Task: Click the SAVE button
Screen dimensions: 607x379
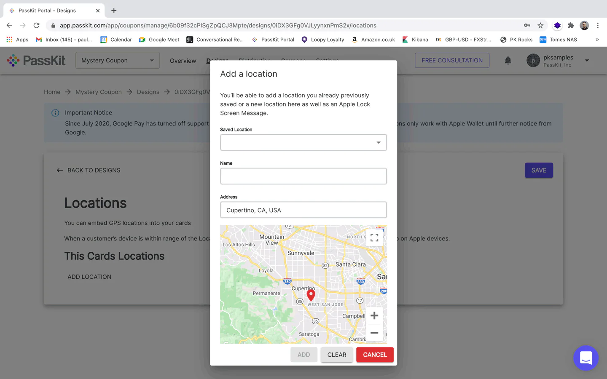Action: (539, 170)
